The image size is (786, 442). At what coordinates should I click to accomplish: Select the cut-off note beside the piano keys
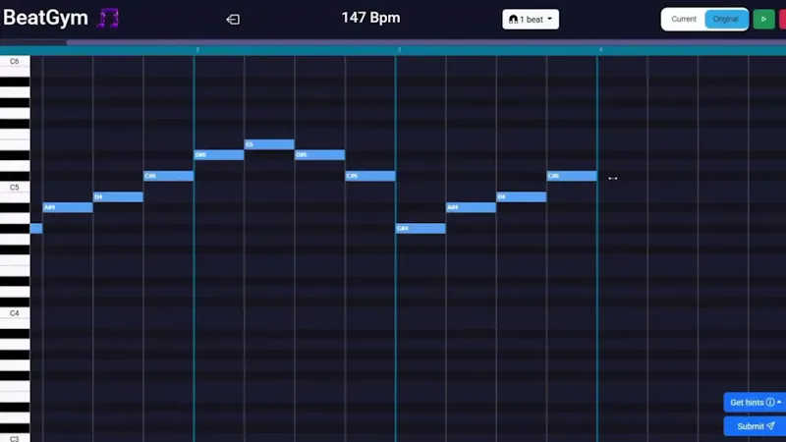point(36,229)
